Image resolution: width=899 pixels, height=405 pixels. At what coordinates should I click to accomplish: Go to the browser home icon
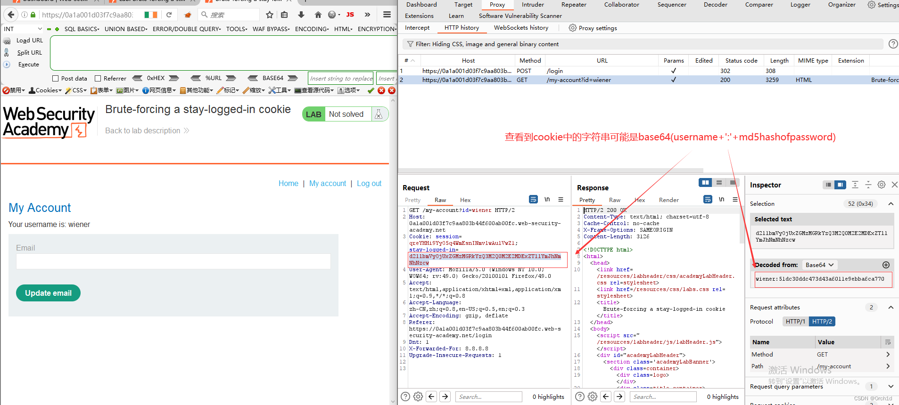click(x=318, y=15)
